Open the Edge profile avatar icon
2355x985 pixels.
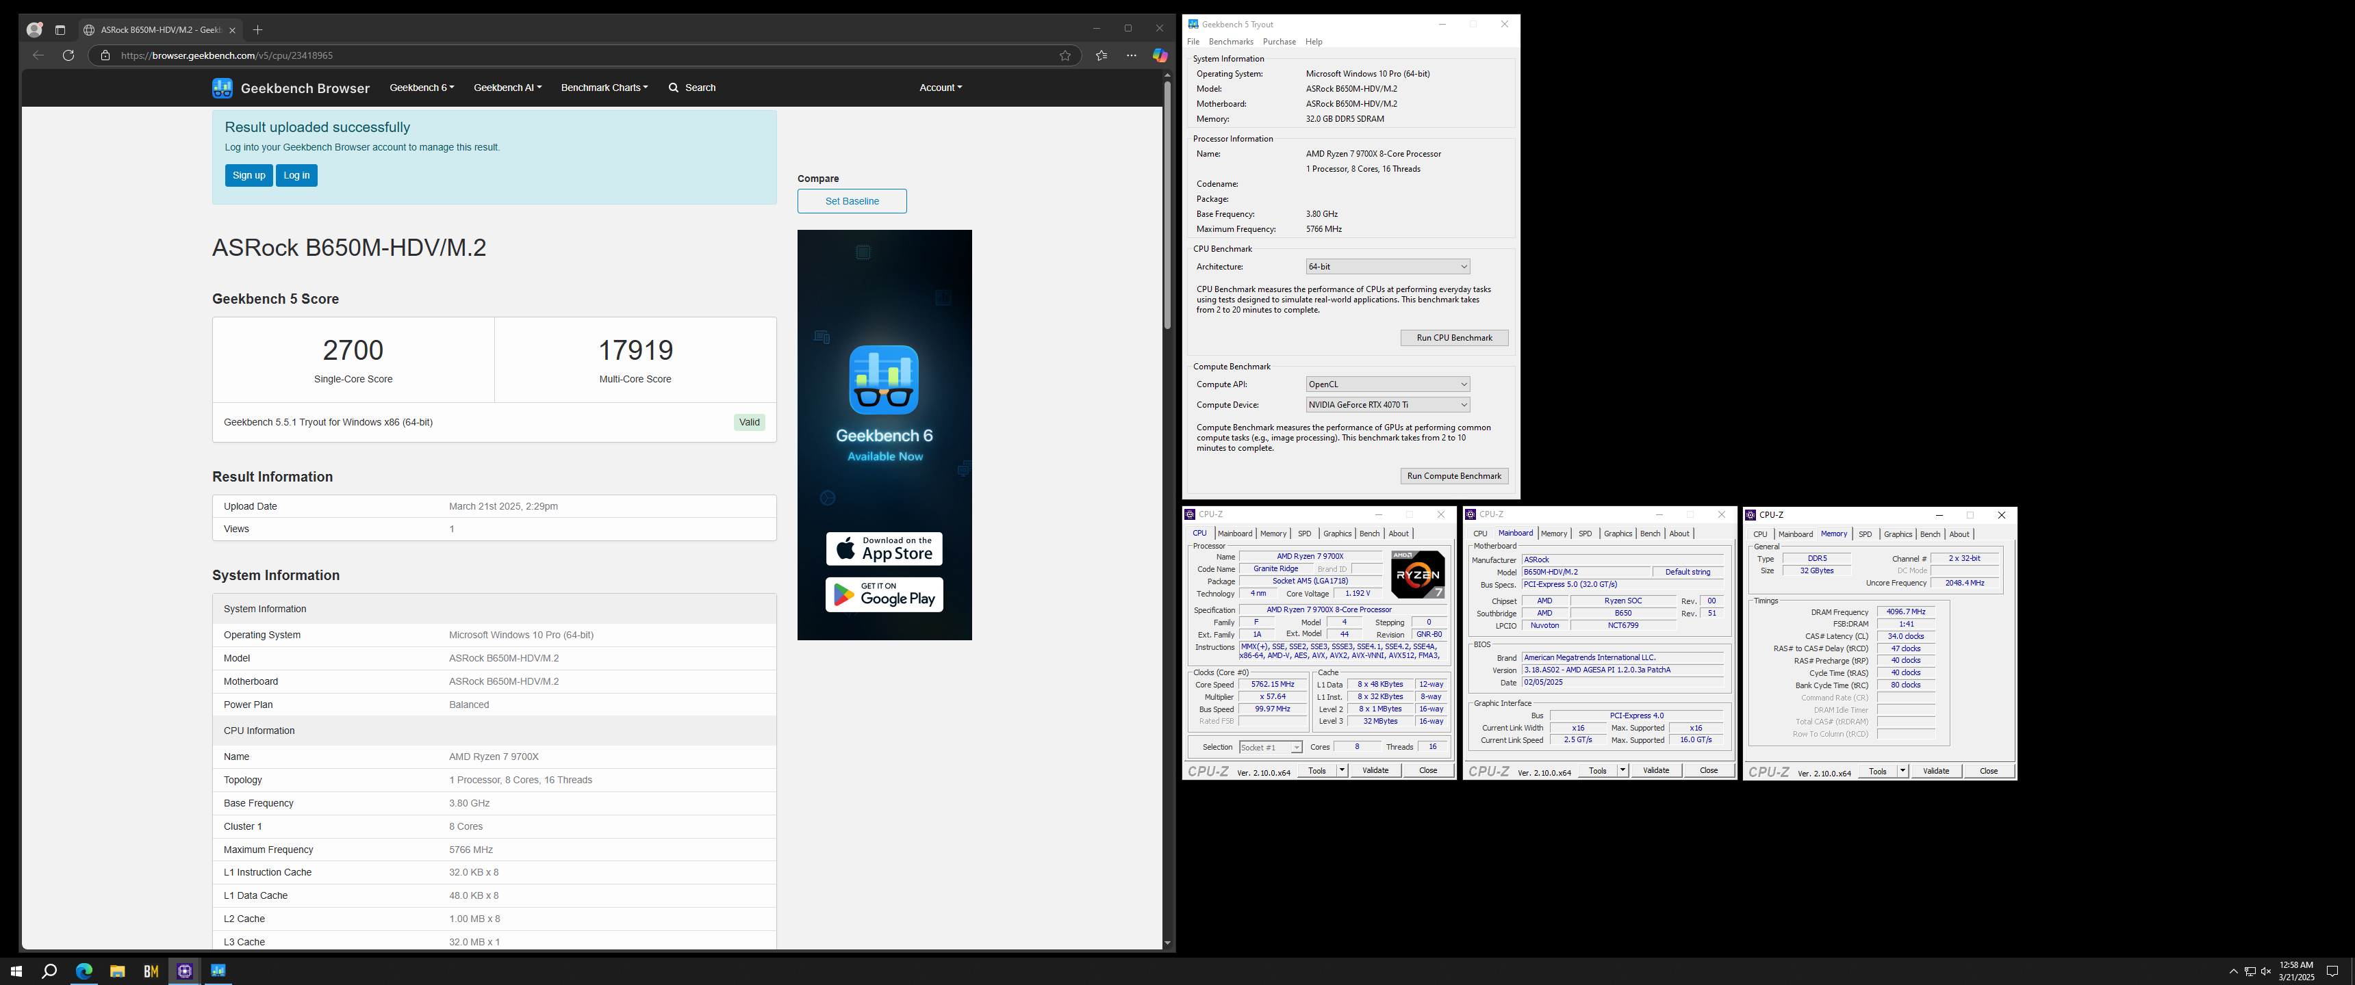click(35, 29)
